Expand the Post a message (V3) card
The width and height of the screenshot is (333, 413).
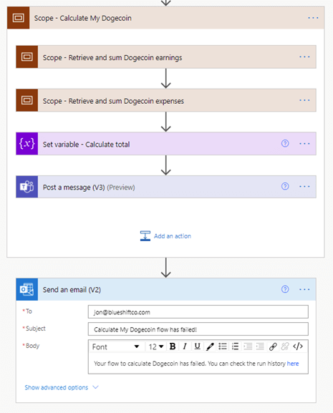(x=166, y=187)
